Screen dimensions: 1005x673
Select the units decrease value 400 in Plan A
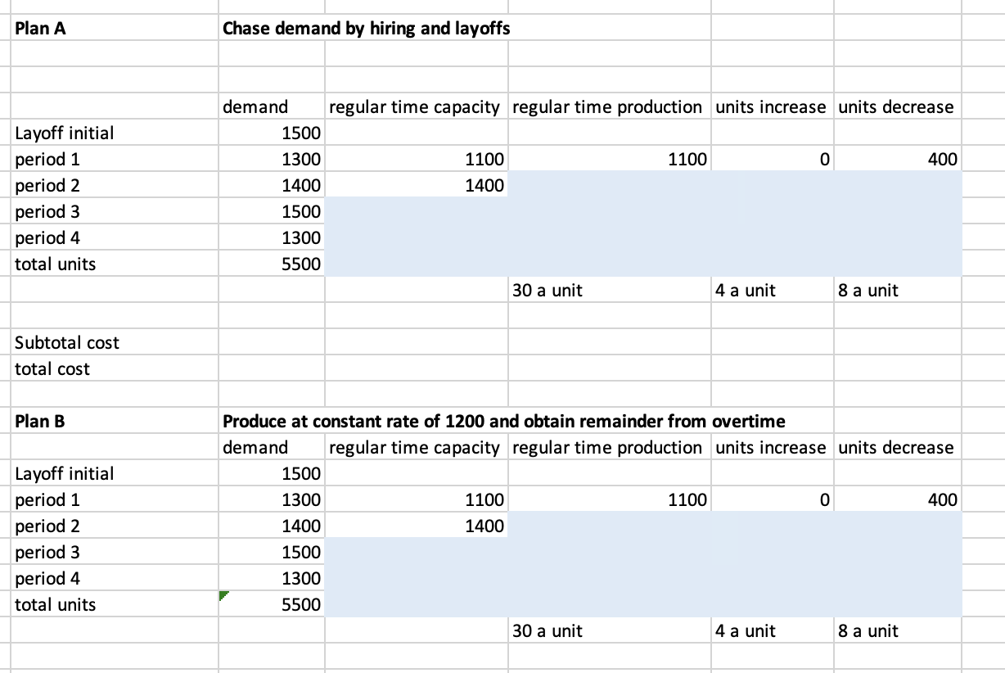pos(941,159)
